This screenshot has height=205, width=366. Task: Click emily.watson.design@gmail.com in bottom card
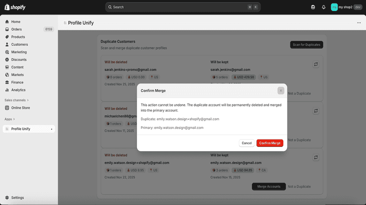pos(236,163)
